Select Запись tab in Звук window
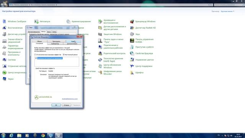 coord(43,31)
